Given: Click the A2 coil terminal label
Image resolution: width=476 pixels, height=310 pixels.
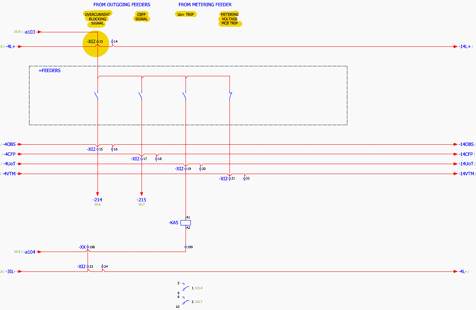Looking at the screenshot, I should 188,228.
